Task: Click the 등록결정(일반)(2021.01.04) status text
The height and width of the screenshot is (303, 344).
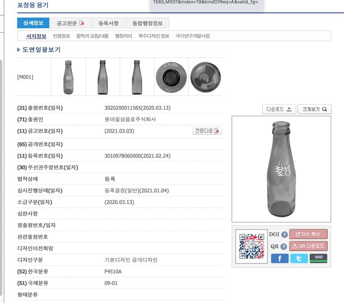Action: (136, 191)
